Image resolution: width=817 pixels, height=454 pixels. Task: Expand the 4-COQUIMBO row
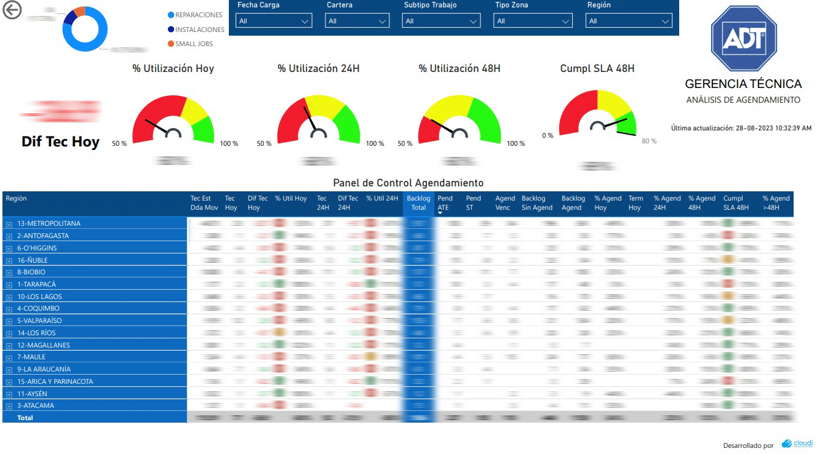9,309
